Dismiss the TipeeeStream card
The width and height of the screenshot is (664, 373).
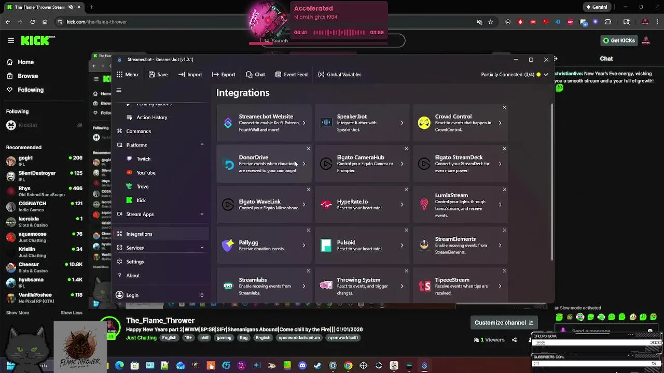[x=504, y=271]
